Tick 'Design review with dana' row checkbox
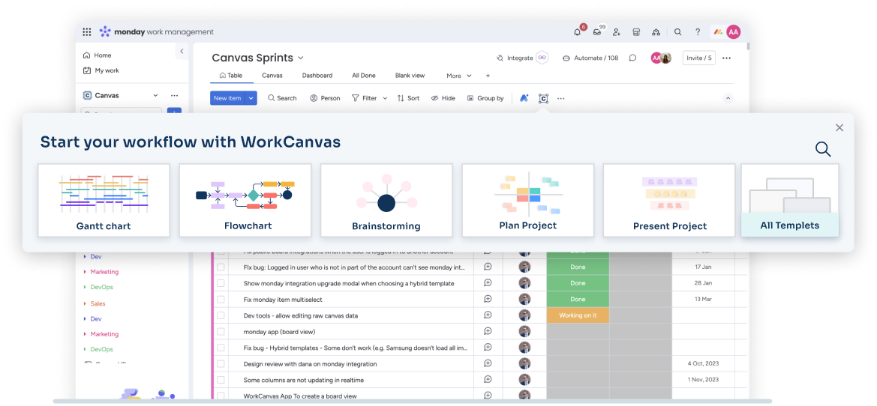877x406 pixels. (x=221, y=363)
